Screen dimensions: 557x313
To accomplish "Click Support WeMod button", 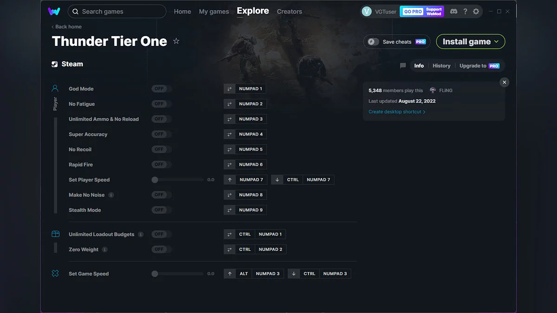I will tap(434, 12).
